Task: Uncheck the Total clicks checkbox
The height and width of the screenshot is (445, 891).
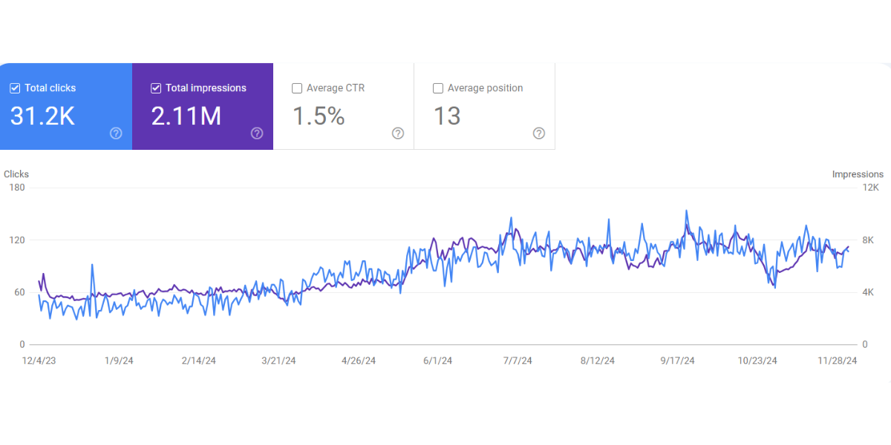Action: [15, 88]
